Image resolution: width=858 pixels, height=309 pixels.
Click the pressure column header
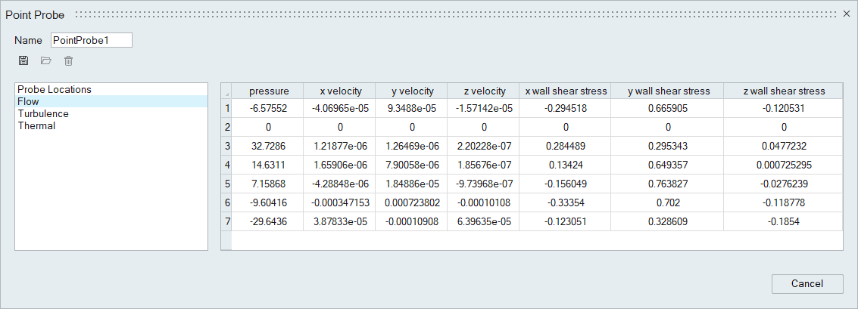pos(268,91)
